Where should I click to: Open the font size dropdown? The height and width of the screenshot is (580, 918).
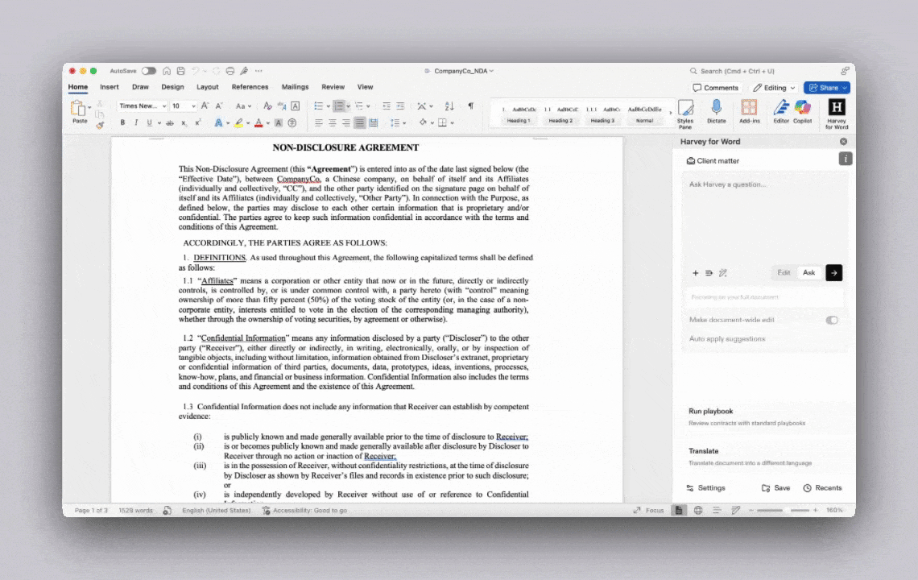click(x=193, y=106)
